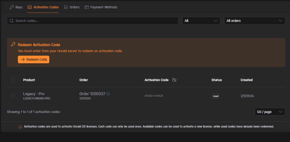Click the info icon next to Order 1200337
The height and width of the screenshot is (142, 290).
point(108,94)
